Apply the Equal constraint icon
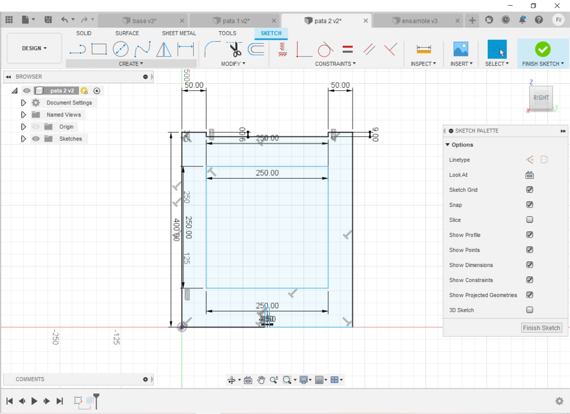The width and height of the screenshot is (570, 414). (348, 49)
